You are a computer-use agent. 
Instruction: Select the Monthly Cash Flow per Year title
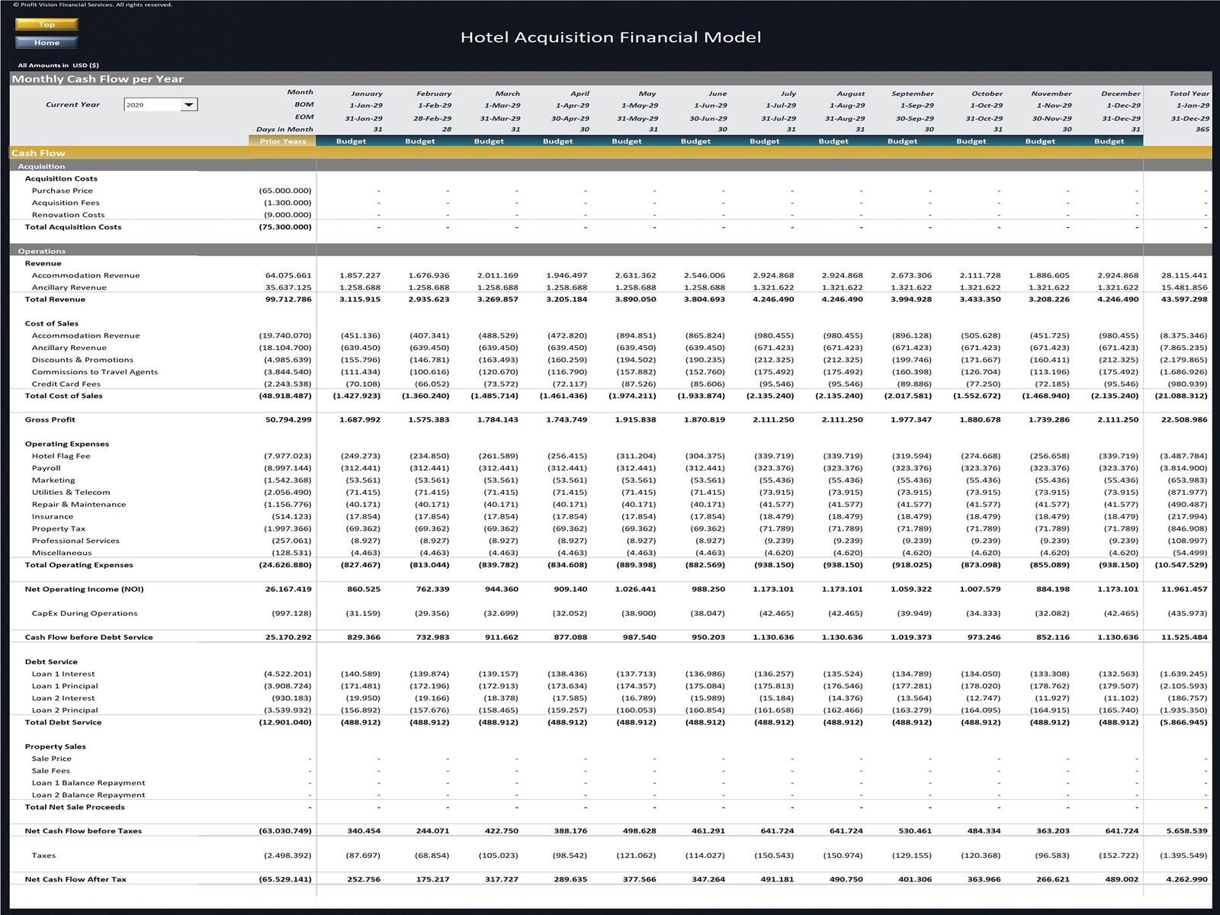(x=98, y=78)
